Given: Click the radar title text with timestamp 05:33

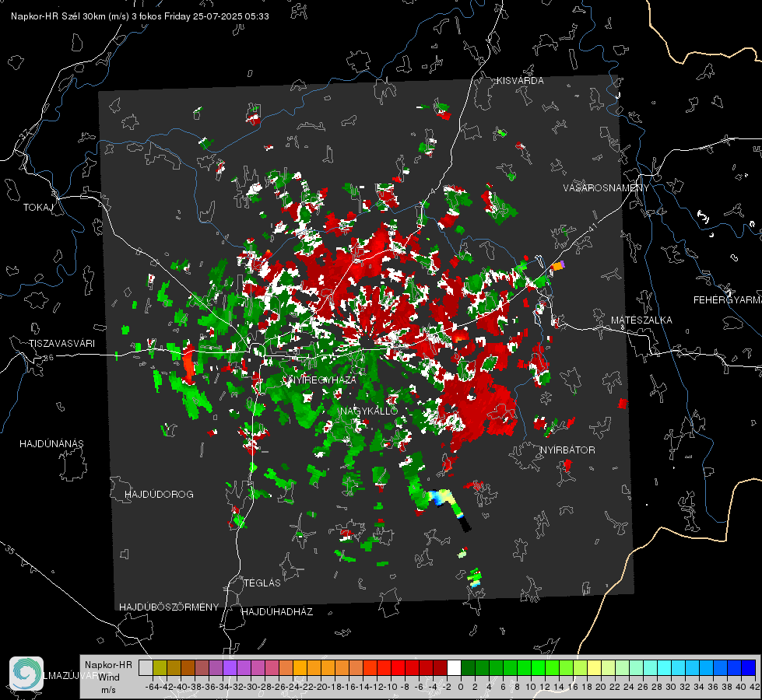Looking at the screenshot, I should pyautogui.click(x=140, y=16).
